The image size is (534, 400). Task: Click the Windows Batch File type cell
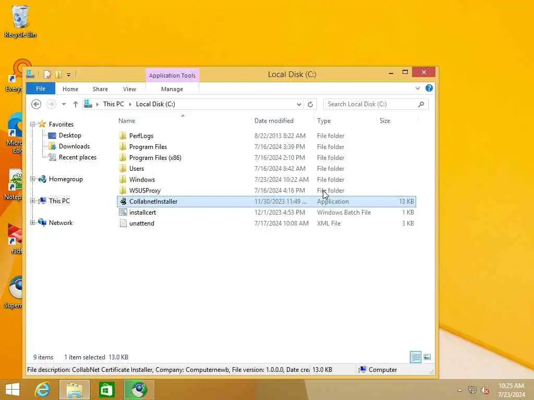coord(344,213)
